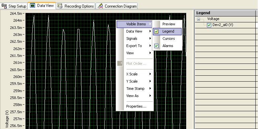Open the Y Scale submenu

click(x=135, y=81)
